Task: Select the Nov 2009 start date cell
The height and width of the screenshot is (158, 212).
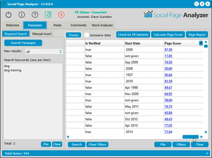Action: point(144,94)
